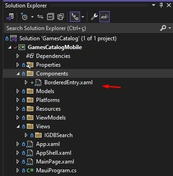Collapse All items in Solution Explorer
The width and height of the screenshot is (173, 176).
(50, 17)
